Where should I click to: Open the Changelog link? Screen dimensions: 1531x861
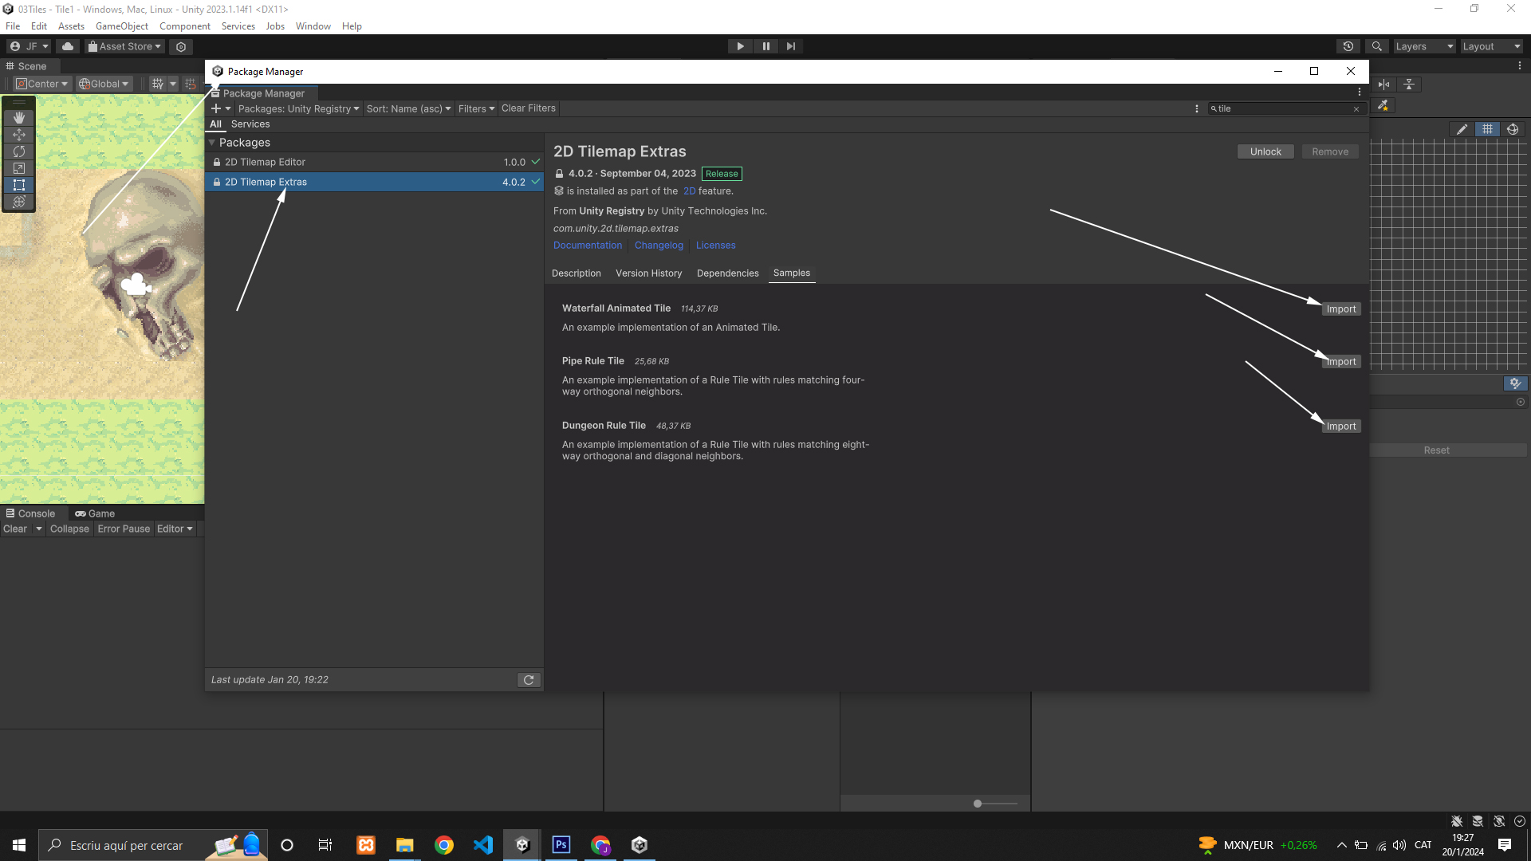[x=659, y=246]
